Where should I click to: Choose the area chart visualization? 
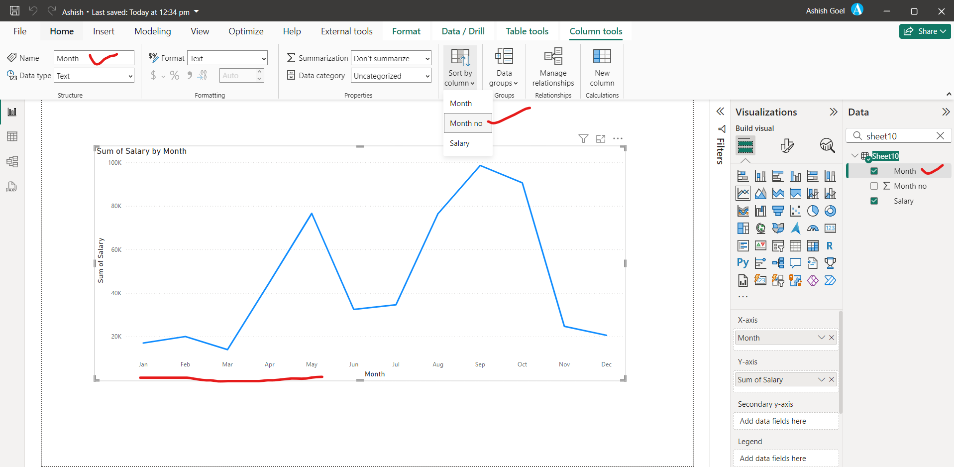point(760,193)
